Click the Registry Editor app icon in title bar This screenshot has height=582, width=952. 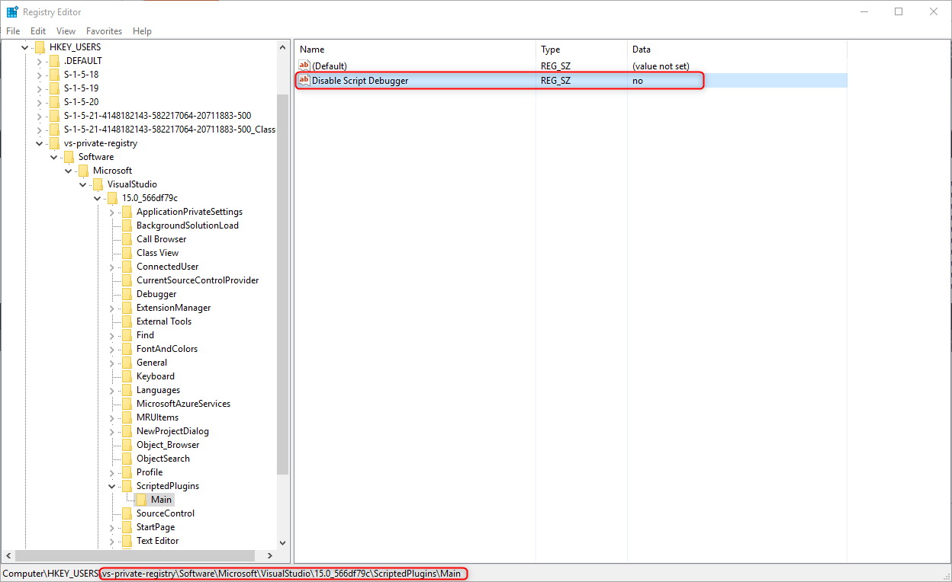(12, 11)
